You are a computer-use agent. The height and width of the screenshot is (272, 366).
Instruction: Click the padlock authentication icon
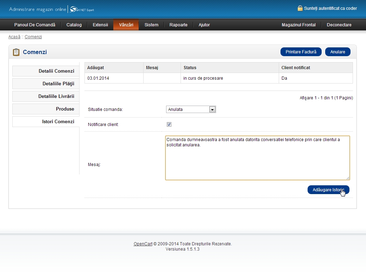click(300, 8)
